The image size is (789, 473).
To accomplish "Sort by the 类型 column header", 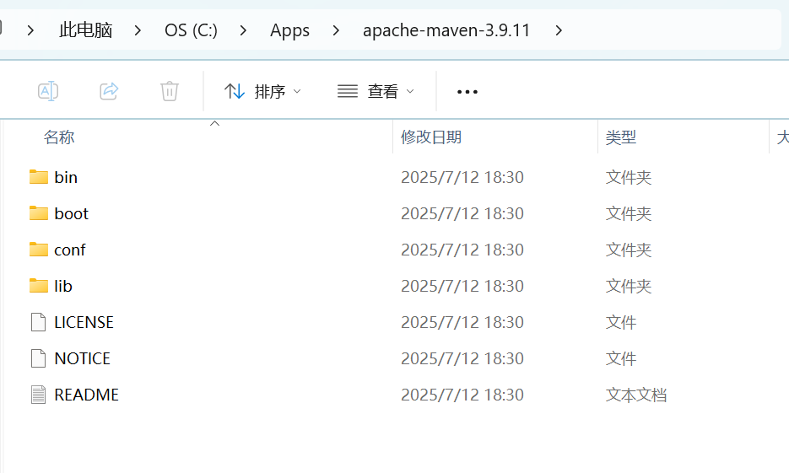I will click(621, 137).
